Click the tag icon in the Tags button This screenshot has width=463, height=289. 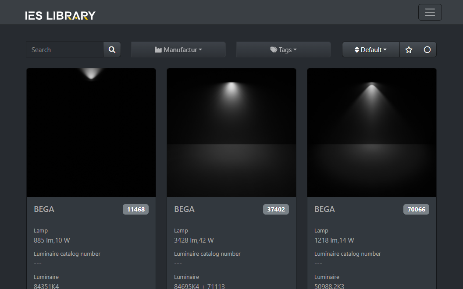[x=274, y=50]
